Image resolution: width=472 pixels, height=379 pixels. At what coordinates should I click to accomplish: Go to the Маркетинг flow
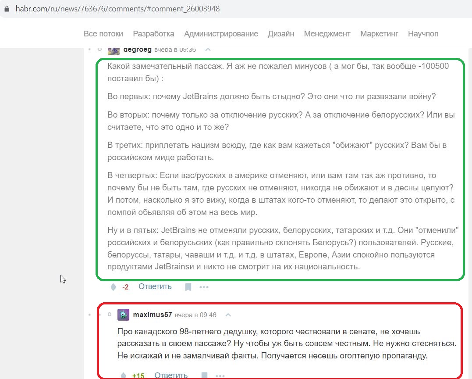(x=379, y=34)
